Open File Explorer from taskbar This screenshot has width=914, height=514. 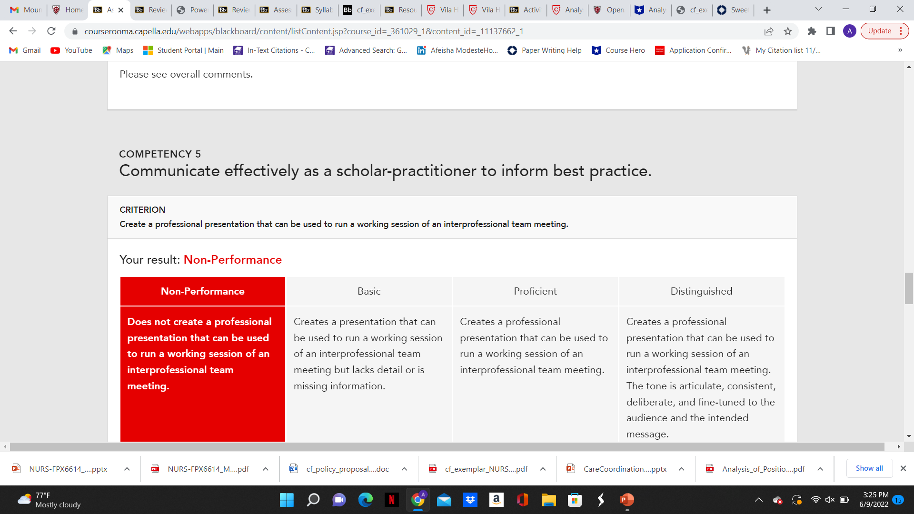pos(548,500)
